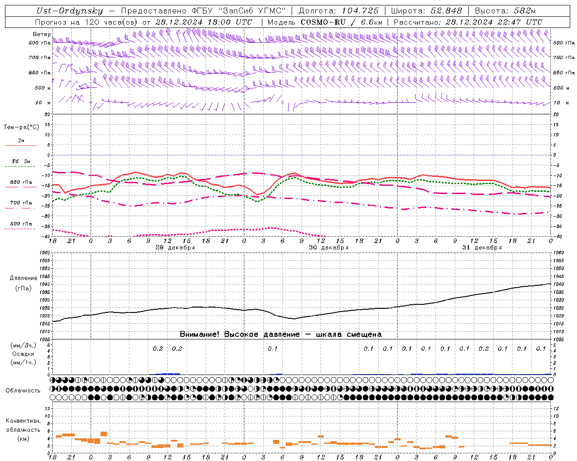Click the 'Ветер' wind panel label

pyautogui.click(x=42, y=34)
